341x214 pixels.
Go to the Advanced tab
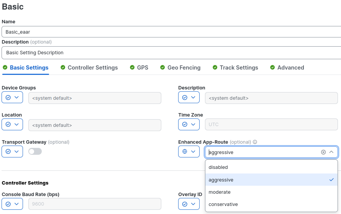pyautogui.click(x=290, y=68)
